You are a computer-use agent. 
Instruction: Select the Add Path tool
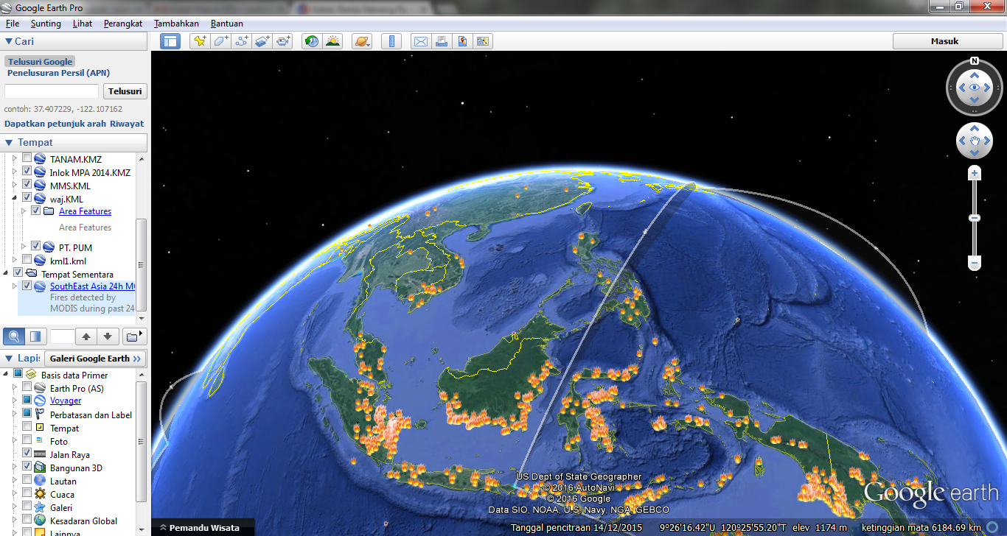[x=241, y=41]
